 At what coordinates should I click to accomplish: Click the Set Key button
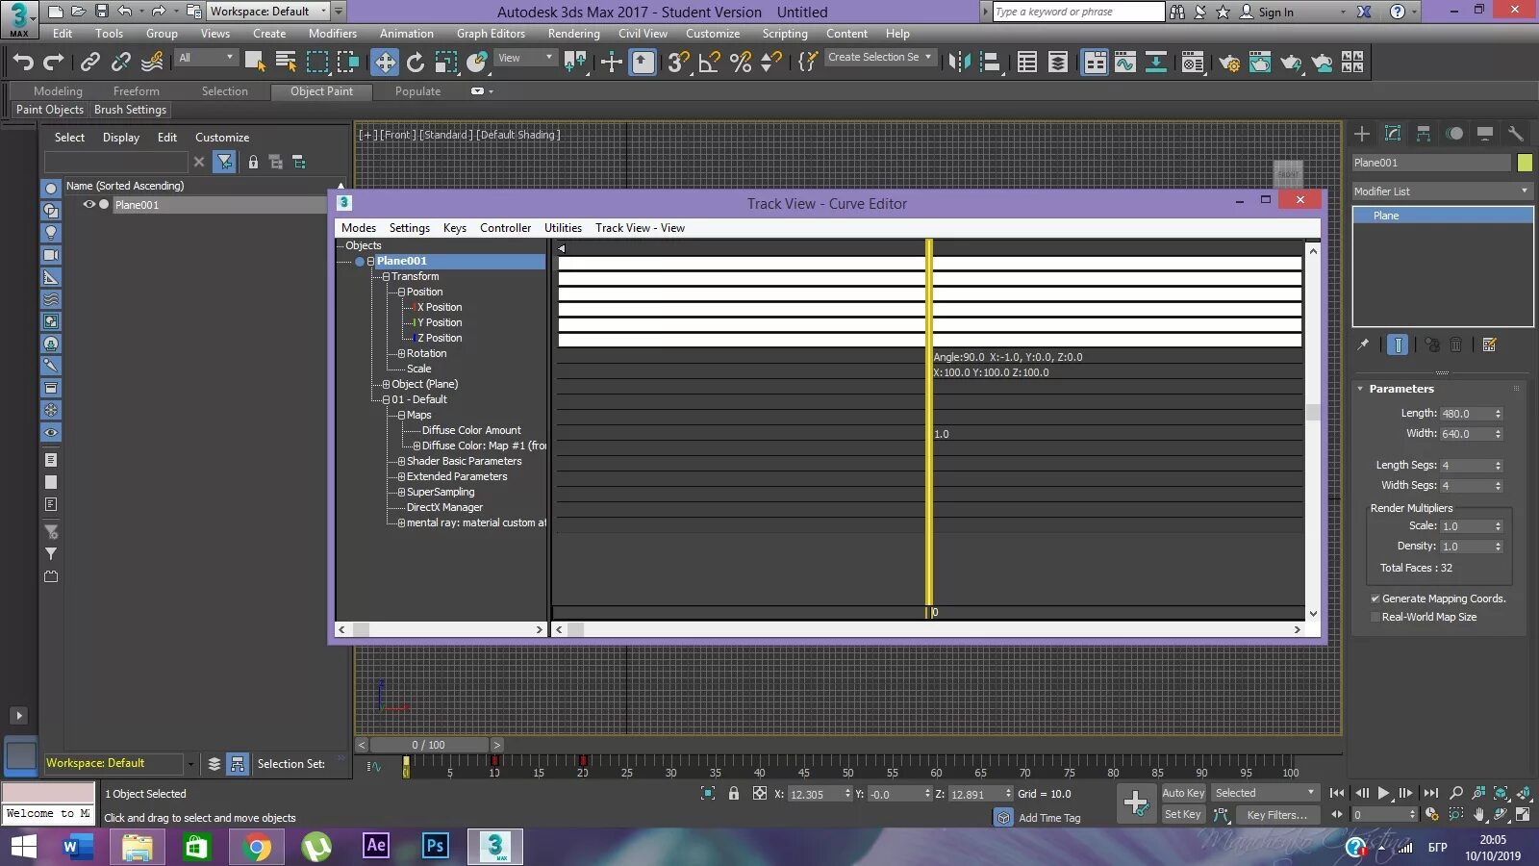coord(1183,814)
